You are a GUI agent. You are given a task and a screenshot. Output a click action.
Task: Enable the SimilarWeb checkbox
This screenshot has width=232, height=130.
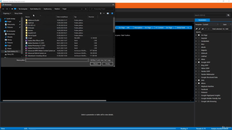point(199,41)
